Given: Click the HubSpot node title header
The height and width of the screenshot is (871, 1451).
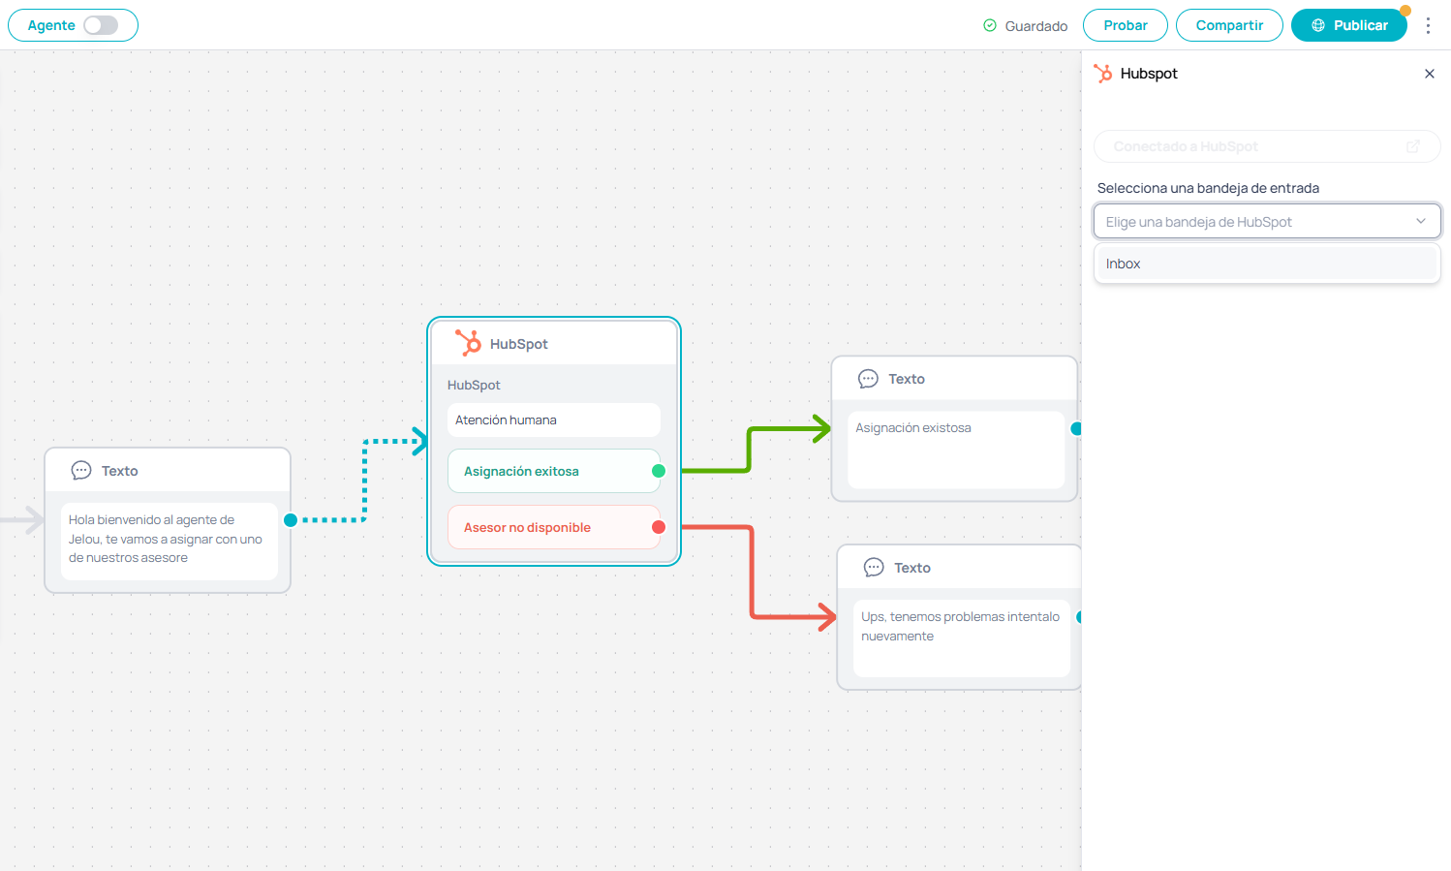Looking at the screenshot, I should pos(554,344).
